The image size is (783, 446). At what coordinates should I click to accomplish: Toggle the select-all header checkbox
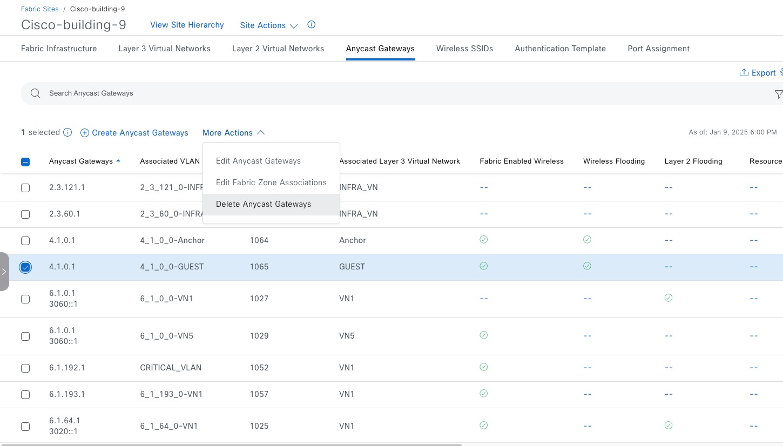click(x=25, y=161)
